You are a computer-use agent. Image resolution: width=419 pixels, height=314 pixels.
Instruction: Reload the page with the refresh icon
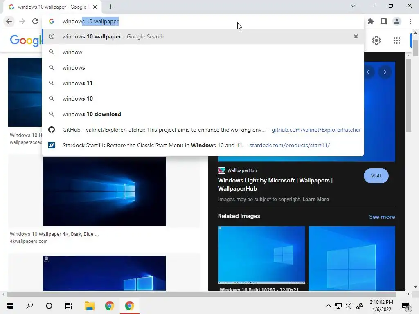35,21
